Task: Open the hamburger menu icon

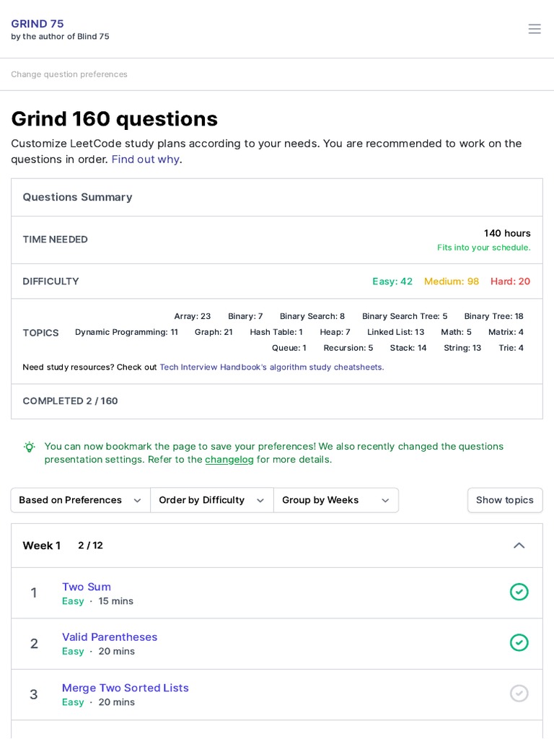Action: click(534, 29)
